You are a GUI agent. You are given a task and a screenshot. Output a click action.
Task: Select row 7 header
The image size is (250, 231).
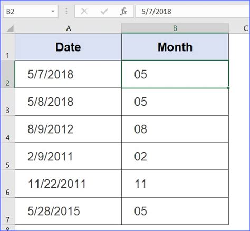(x=8, y=211)
